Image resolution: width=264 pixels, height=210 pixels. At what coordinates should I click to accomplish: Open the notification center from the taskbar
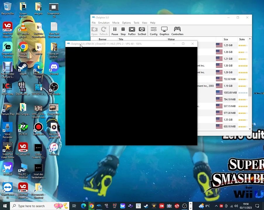coord(257,206)
